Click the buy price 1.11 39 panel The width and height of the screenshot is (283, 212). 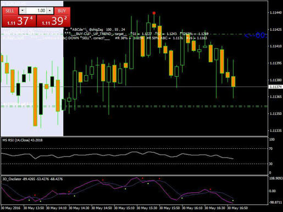pos(53,21)
